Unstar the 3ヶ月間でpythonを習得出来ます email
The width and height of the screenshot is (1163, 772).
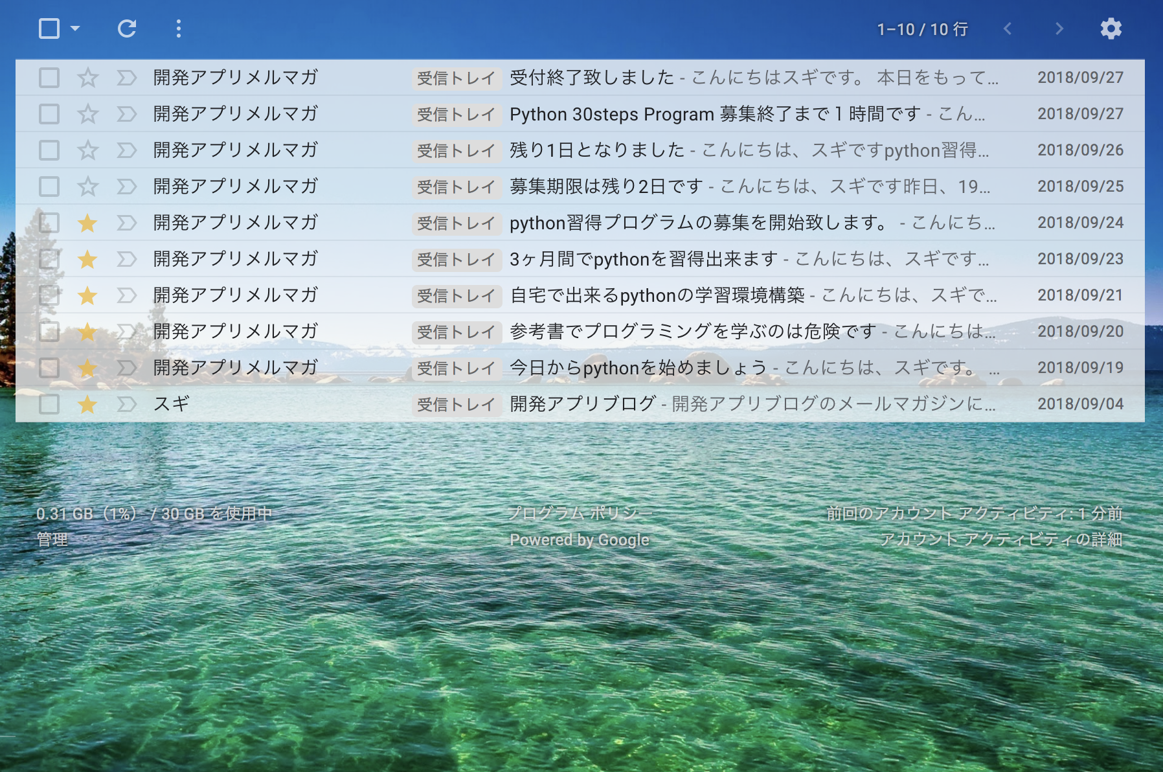tap(87, 259)
